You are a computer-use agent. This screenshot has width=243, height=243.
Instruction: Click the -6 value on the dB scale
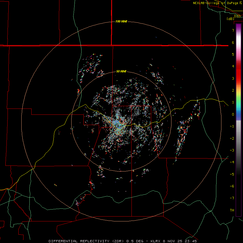point(232,186)
